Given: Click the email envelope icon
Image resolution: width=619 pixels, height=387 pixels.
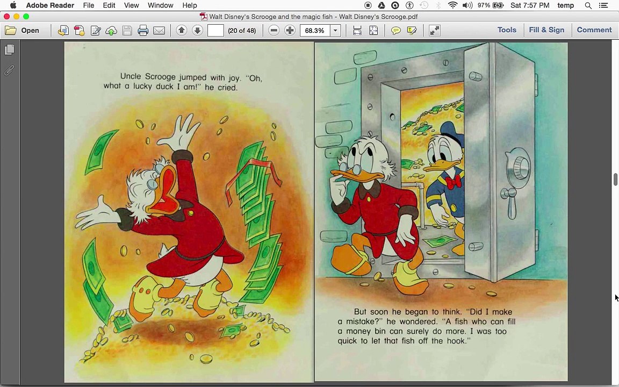Looking at the screenshot, I should (159, 31).
